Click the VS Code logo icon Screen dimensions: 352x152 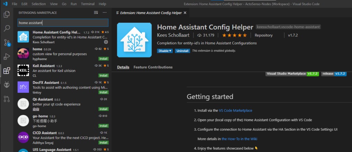pos(5,4)
